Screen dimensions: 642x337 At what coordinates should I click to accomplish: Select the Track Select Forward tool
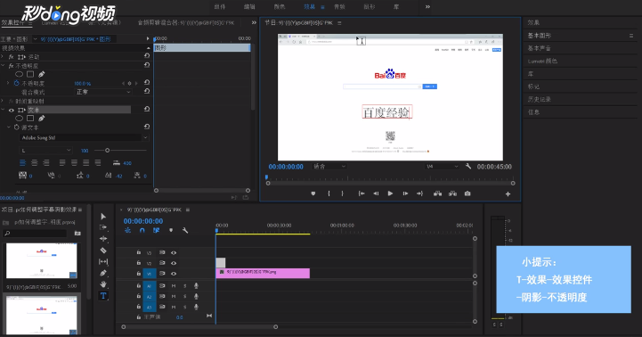[103, 227]
